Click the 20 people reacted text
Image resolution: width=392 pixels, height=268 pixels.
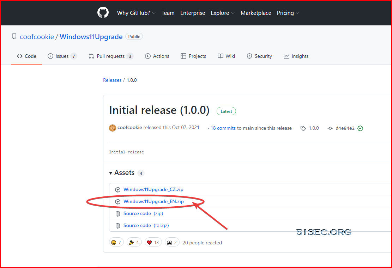click(x=202, y=243)
